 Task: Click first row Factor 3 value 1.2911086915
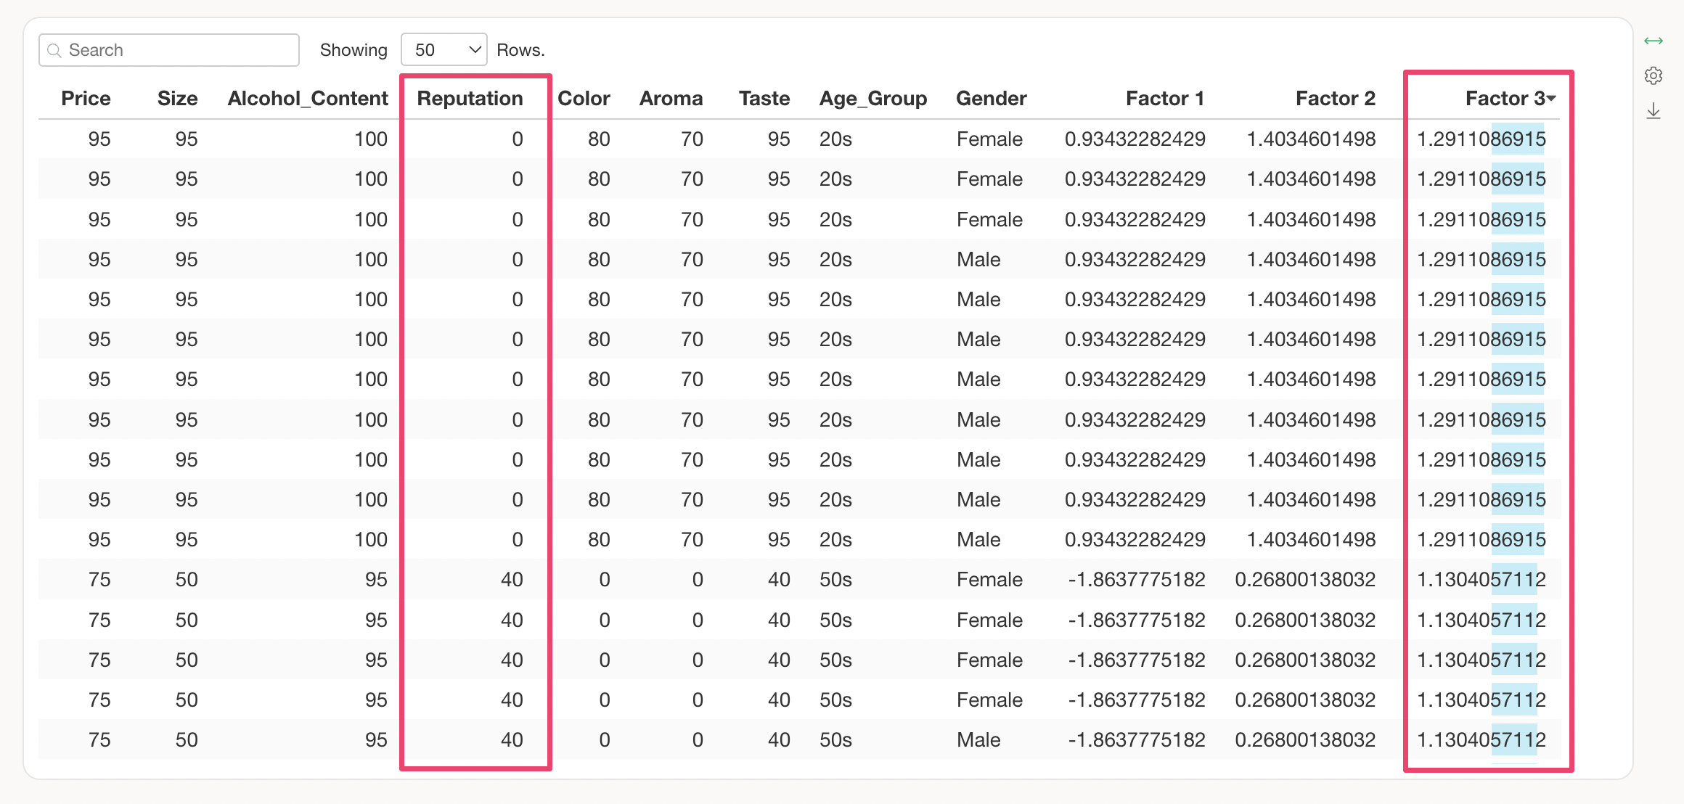tap(1481, 139)
